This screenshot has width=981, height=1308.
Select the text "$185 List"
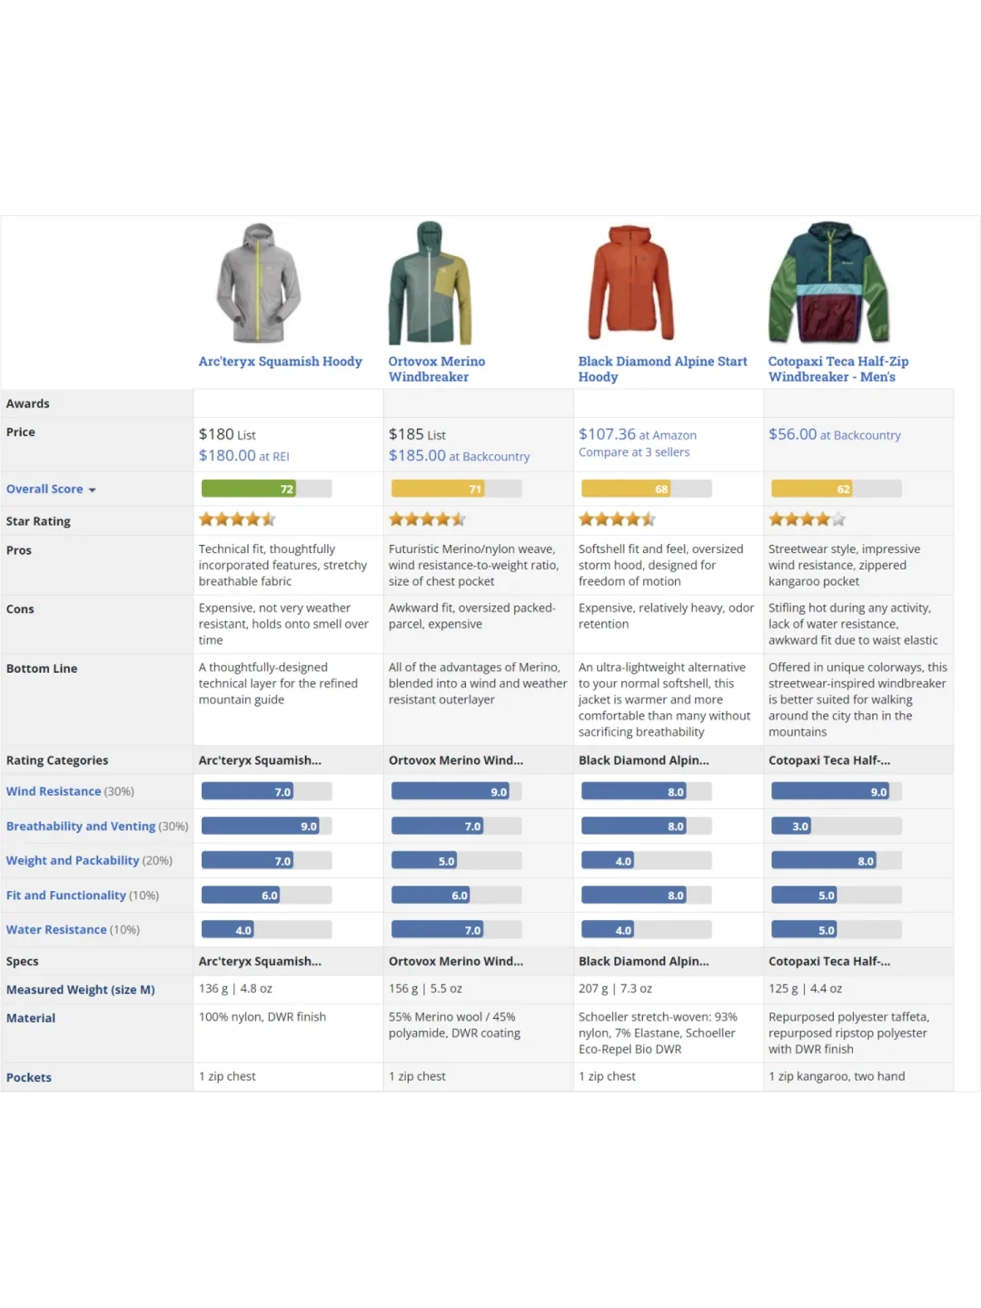point(417,434)
